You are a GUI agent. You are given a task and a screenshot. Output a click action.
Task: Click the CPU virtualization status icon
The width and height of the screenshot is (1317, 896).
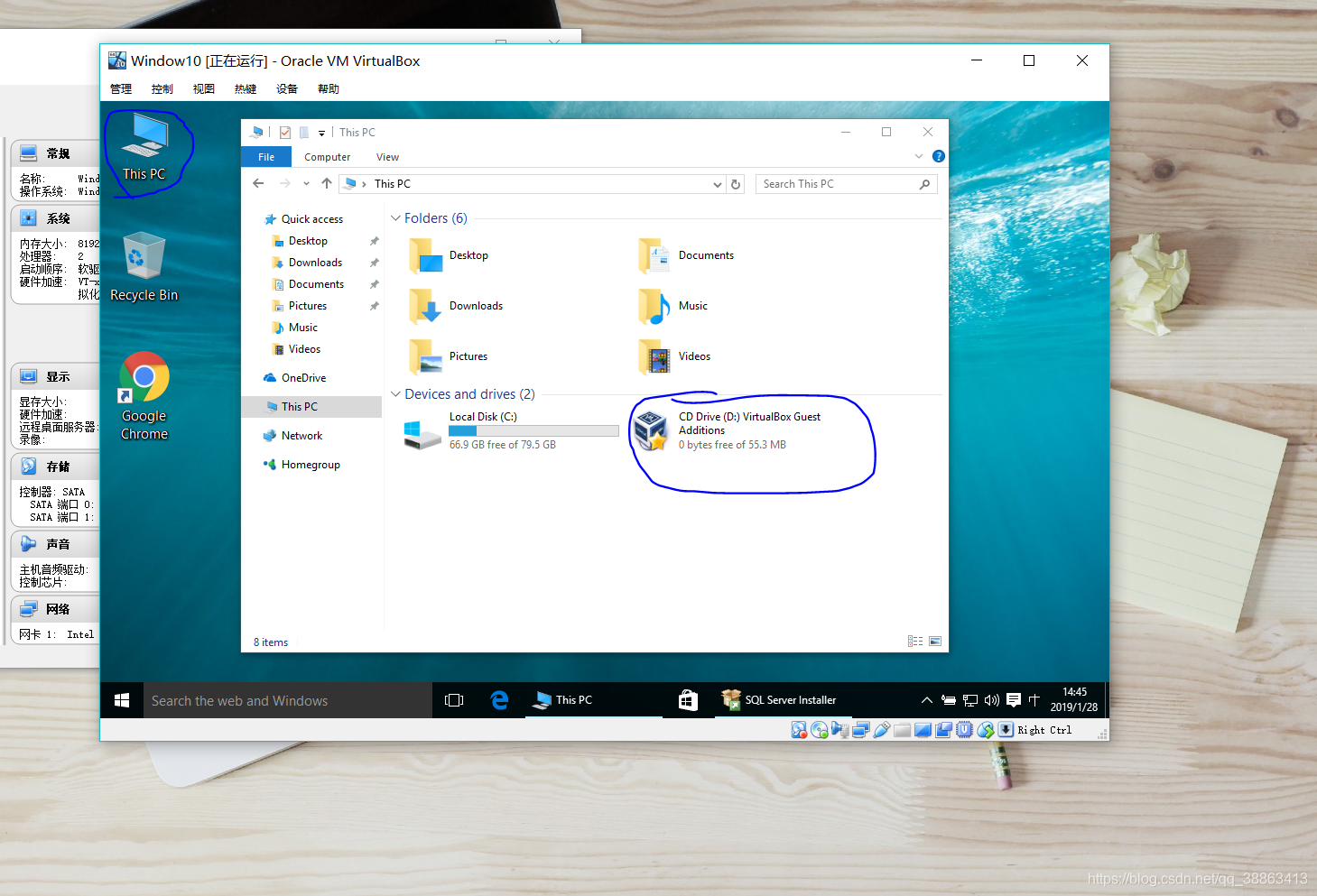965,730
